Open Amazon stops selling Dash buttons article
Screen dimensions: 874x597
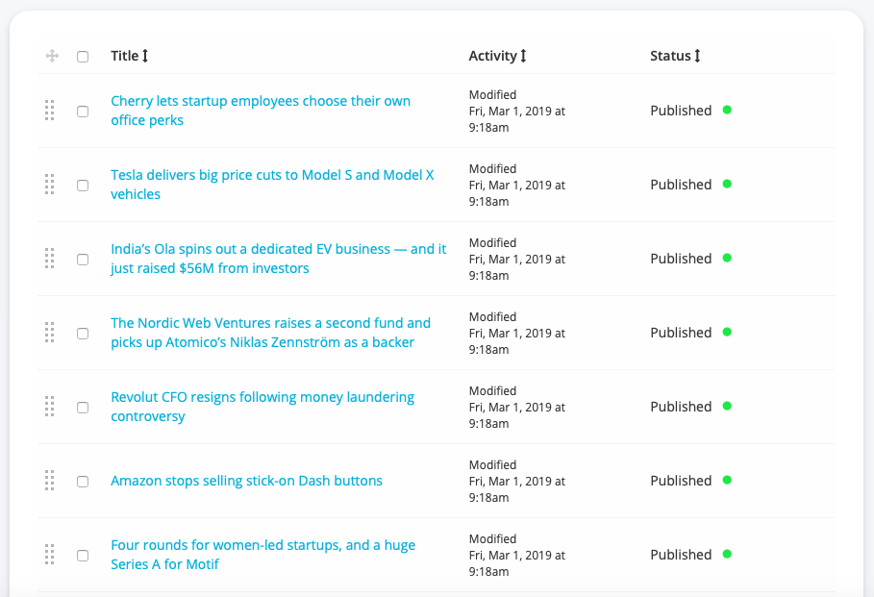pyautogui.click(x=246, y=481)
